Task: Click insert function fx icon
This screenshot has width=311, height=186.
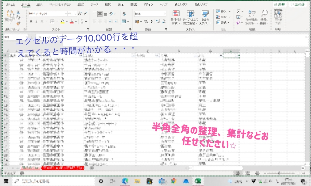Action: click(x=58, y=37)
